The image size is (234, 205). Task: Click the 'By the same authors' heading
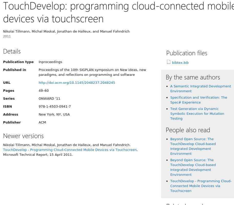pos(193,77)
